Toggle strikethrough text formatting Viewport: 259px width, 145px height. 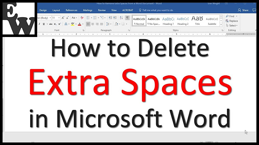pos(51,24)
